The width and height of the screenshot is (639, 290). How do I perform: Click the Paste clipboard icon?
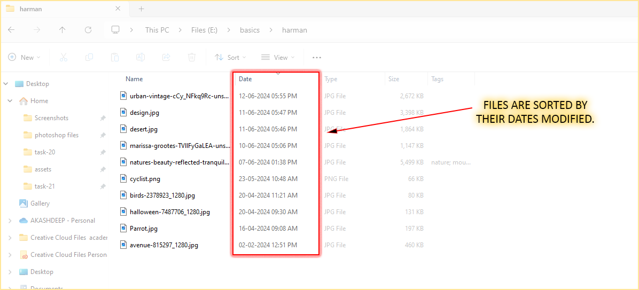coord(114,57)
